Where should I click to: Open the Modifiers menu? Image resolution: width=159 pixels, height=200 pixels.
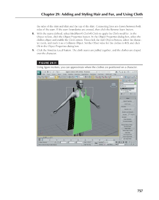71,74
